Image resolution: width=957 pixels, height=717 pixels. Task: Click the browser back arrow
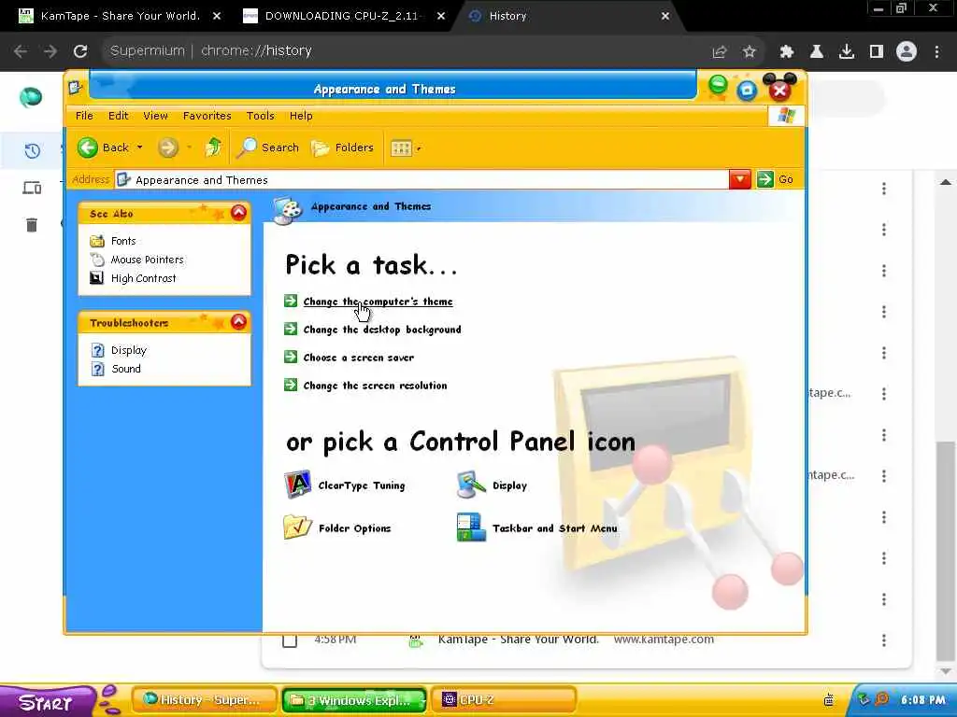click(21, 51)
